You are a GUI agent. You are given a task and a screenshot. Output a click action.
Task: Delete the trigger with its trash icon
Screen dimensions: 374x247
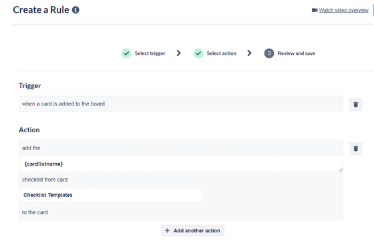point(355,104)
